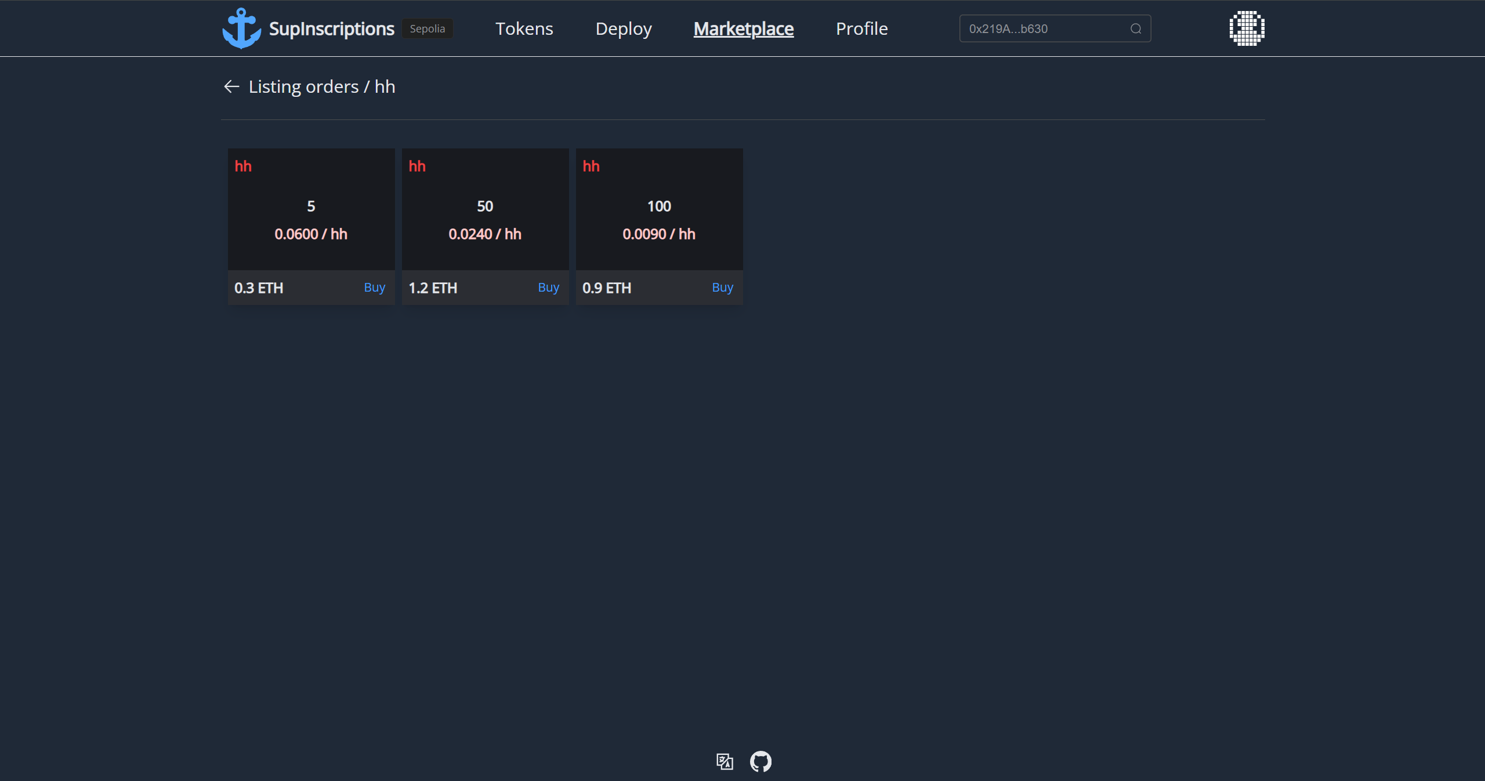Open the Tokens menu item
The height and width of the screenshot is (781, 1485).
click(524, 29)
